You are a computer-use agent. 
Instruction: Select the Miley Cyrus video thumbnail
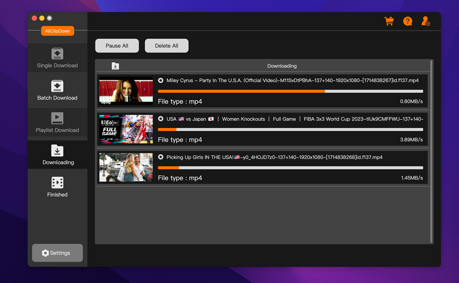[126, 91]
